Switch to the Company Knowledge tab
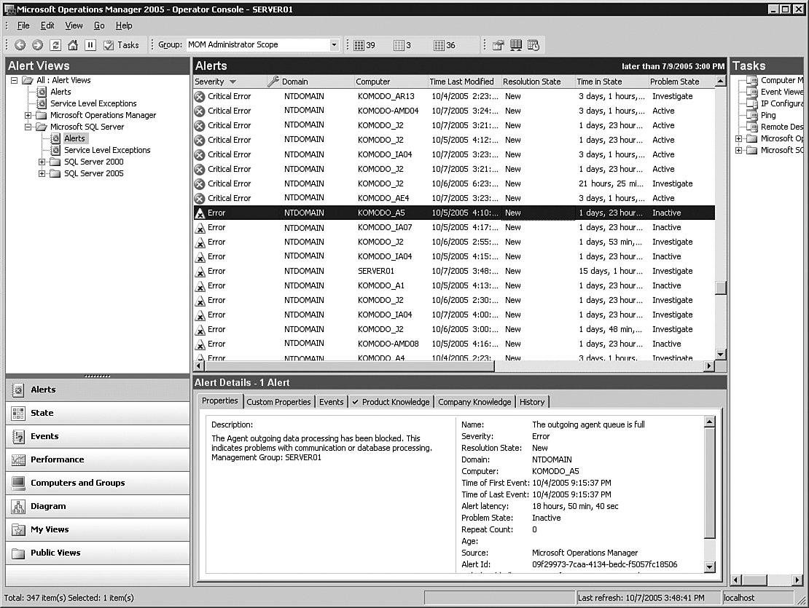Viewport: 809px width, 608px height. tap(474, 402)
